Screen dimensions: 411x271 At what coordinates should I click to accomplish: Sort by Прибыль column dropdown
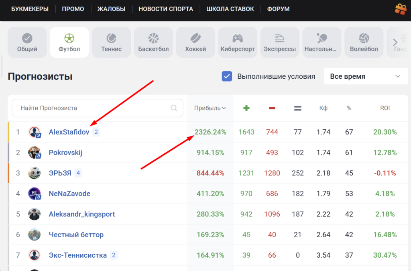[x=210, y=108]
